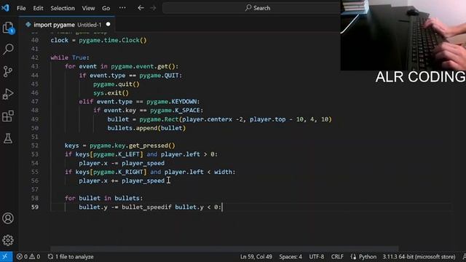
Task: Open the Run and Debug view
Action: coord(8,94)
